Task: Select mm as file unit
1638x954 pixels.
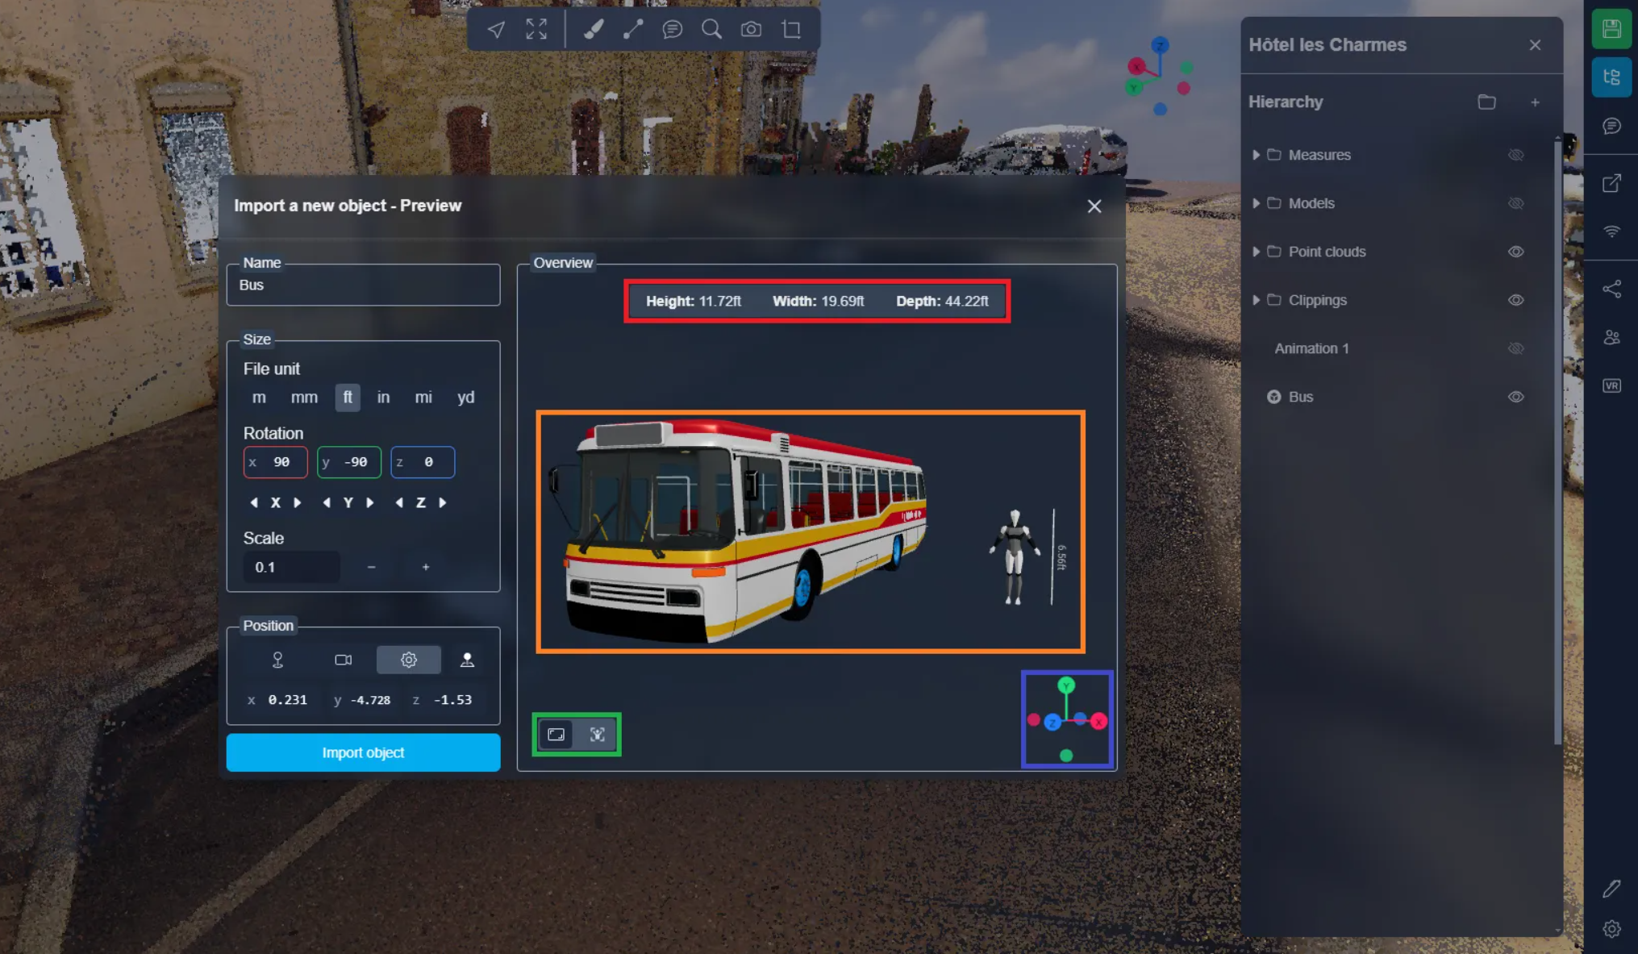Action: click(304, 398)
